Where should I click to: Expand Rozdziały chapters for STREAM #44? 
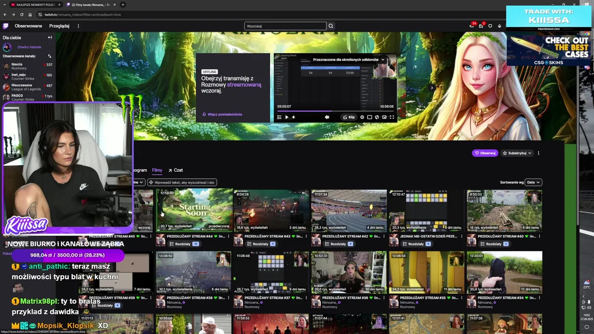click(x=184, y=244)
